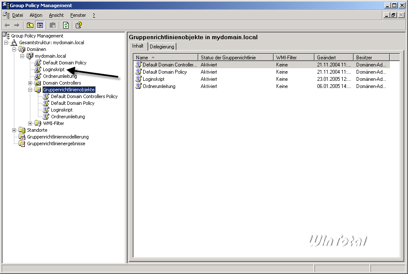This screenshot has height=274, width=408.
Task: Click the WMI-Filter folder icon
Action: click(x=38, y=123)
